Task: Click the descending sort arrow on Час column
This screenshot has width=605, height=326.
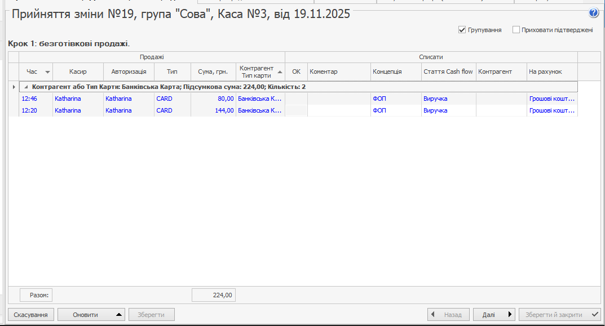Action: coord(47,72)
